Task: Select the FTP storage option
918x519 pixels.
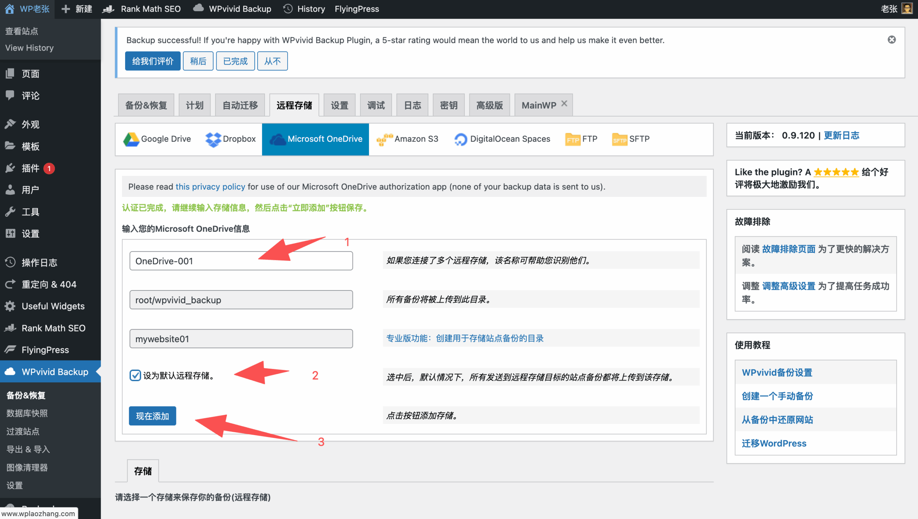Action: click(x=581, y=139)
